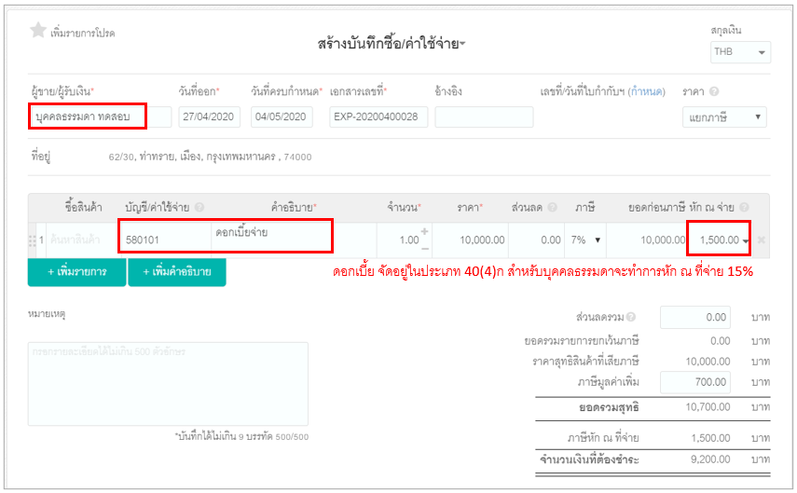The height and width of the screenshot is (493, 797).
Task: Click due date field 04/05/2020
Action: pyautogui.click(x=282, y=116)
